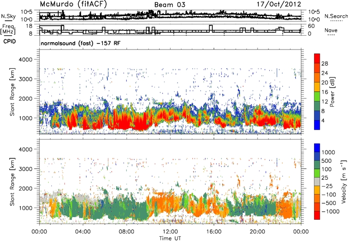Click the time tick label '20:00'

point(257,232)
